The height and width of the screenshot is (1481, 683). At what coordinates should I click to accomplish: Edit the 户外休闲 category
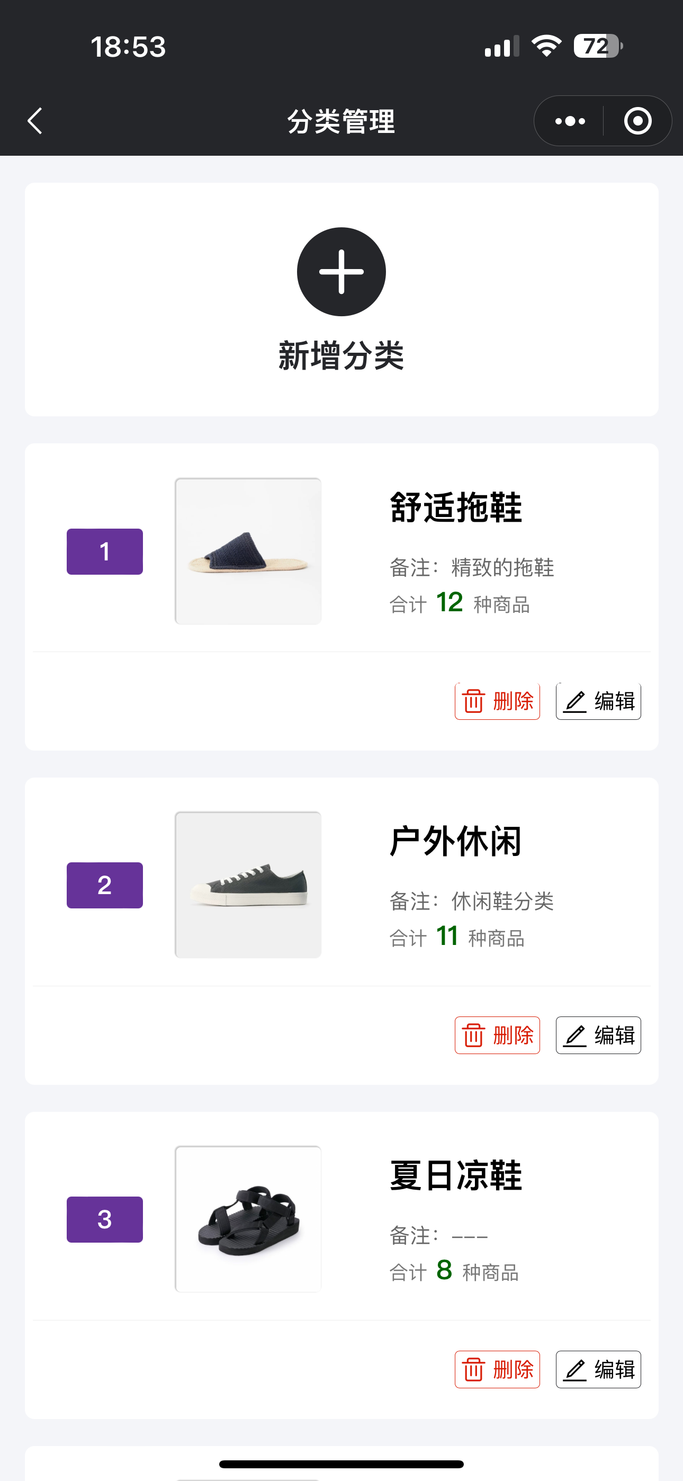598,1036
